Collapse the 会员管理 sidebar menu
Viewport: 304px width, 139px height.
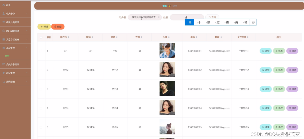15,48
